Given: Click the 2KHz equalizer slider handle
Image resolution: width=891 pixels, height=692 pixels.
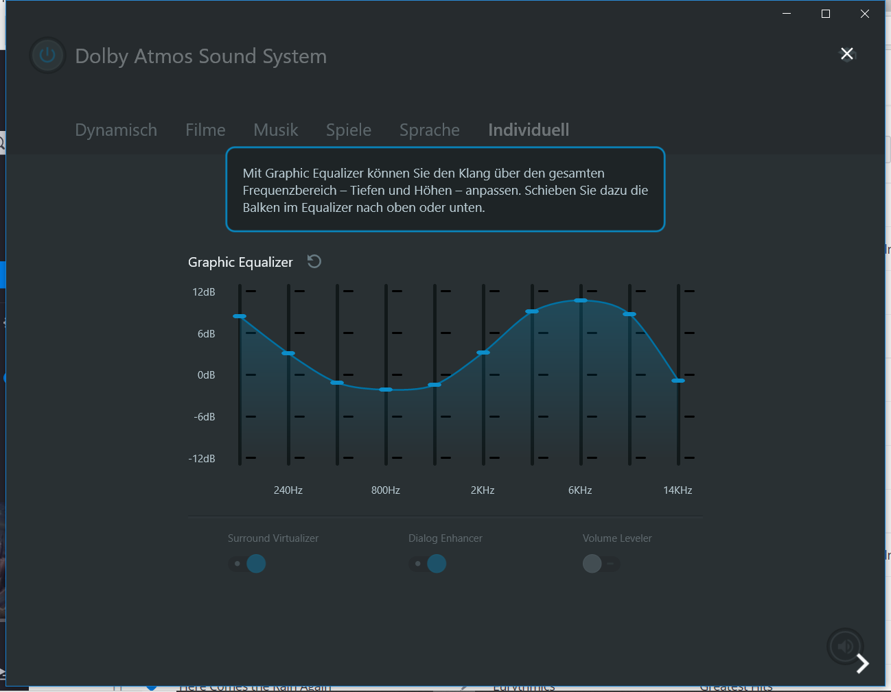Looking at the screenshot, I should (483, 353).
